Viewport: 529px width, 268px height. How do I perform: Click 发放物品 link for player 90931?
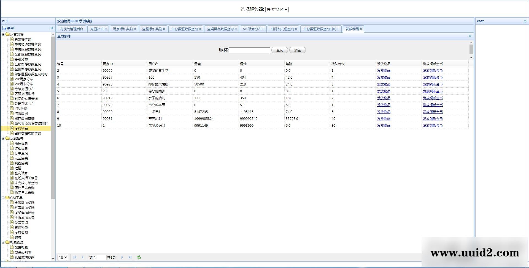[x=384, y=119]
